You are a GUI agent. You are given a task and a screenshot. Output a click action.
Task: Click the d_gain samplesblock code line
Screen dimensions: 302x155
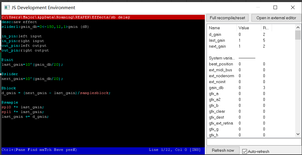[56, 93]
